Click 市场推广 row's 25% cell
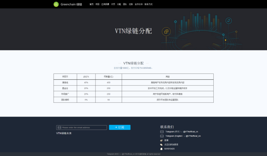267x156 pixels. coord(86,94)
